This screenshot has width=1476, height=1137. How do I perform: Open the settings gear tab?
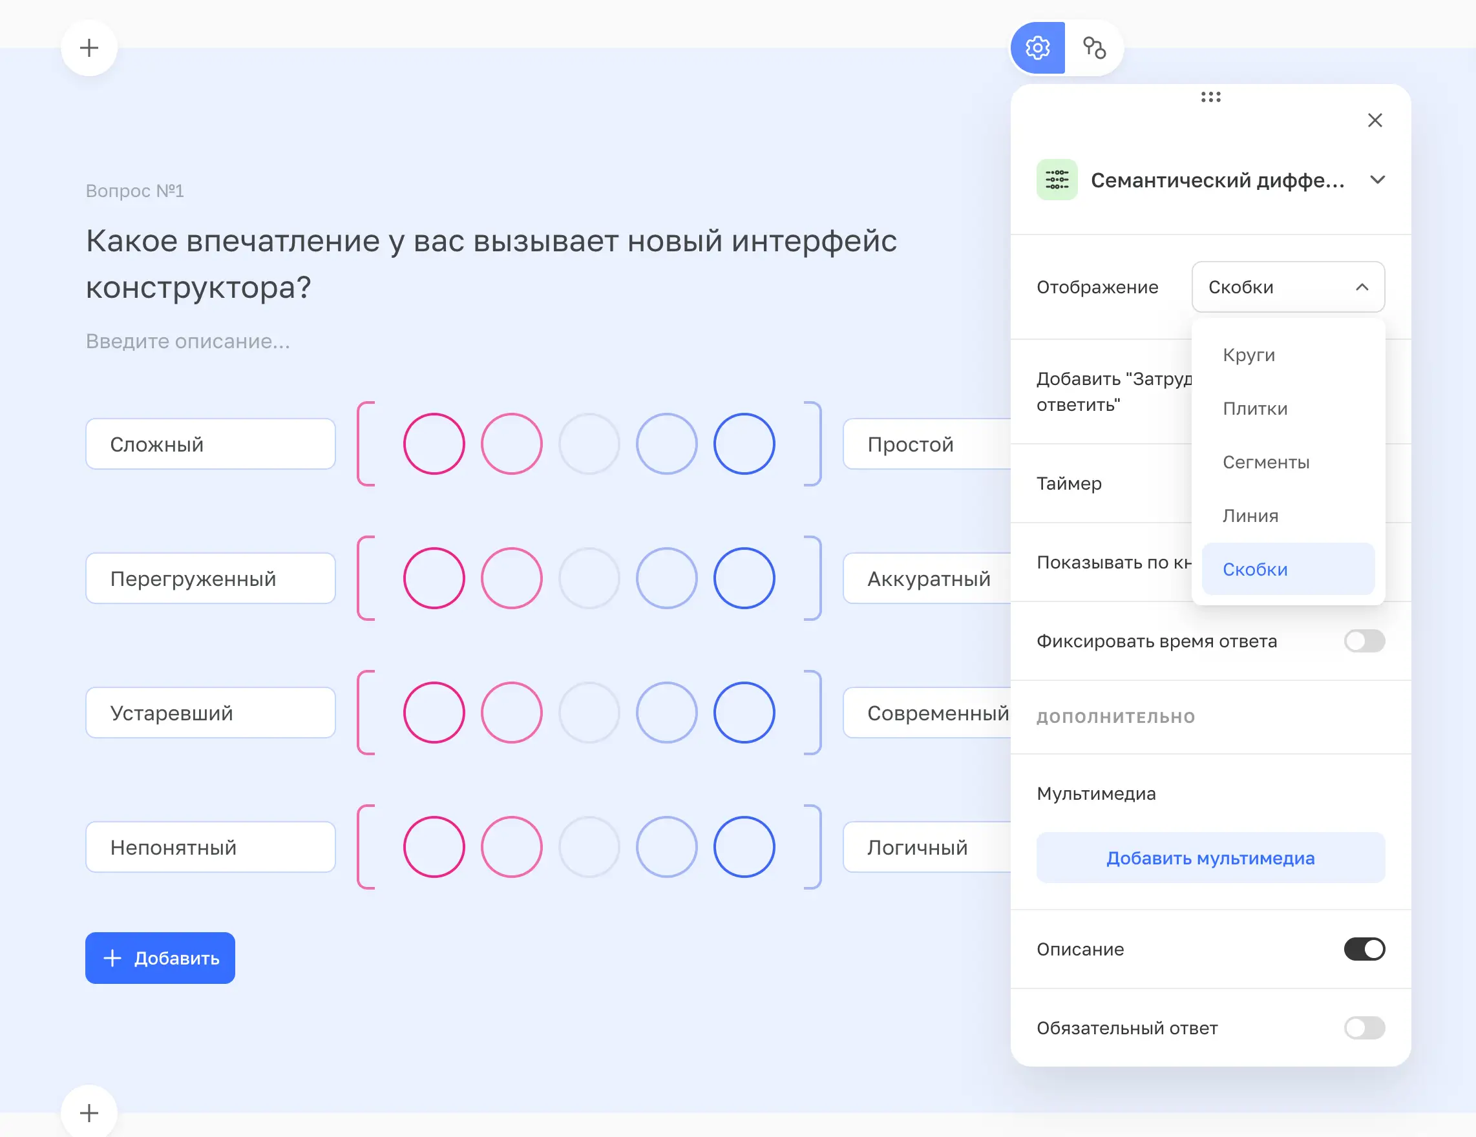click(x=1037, y=47)
